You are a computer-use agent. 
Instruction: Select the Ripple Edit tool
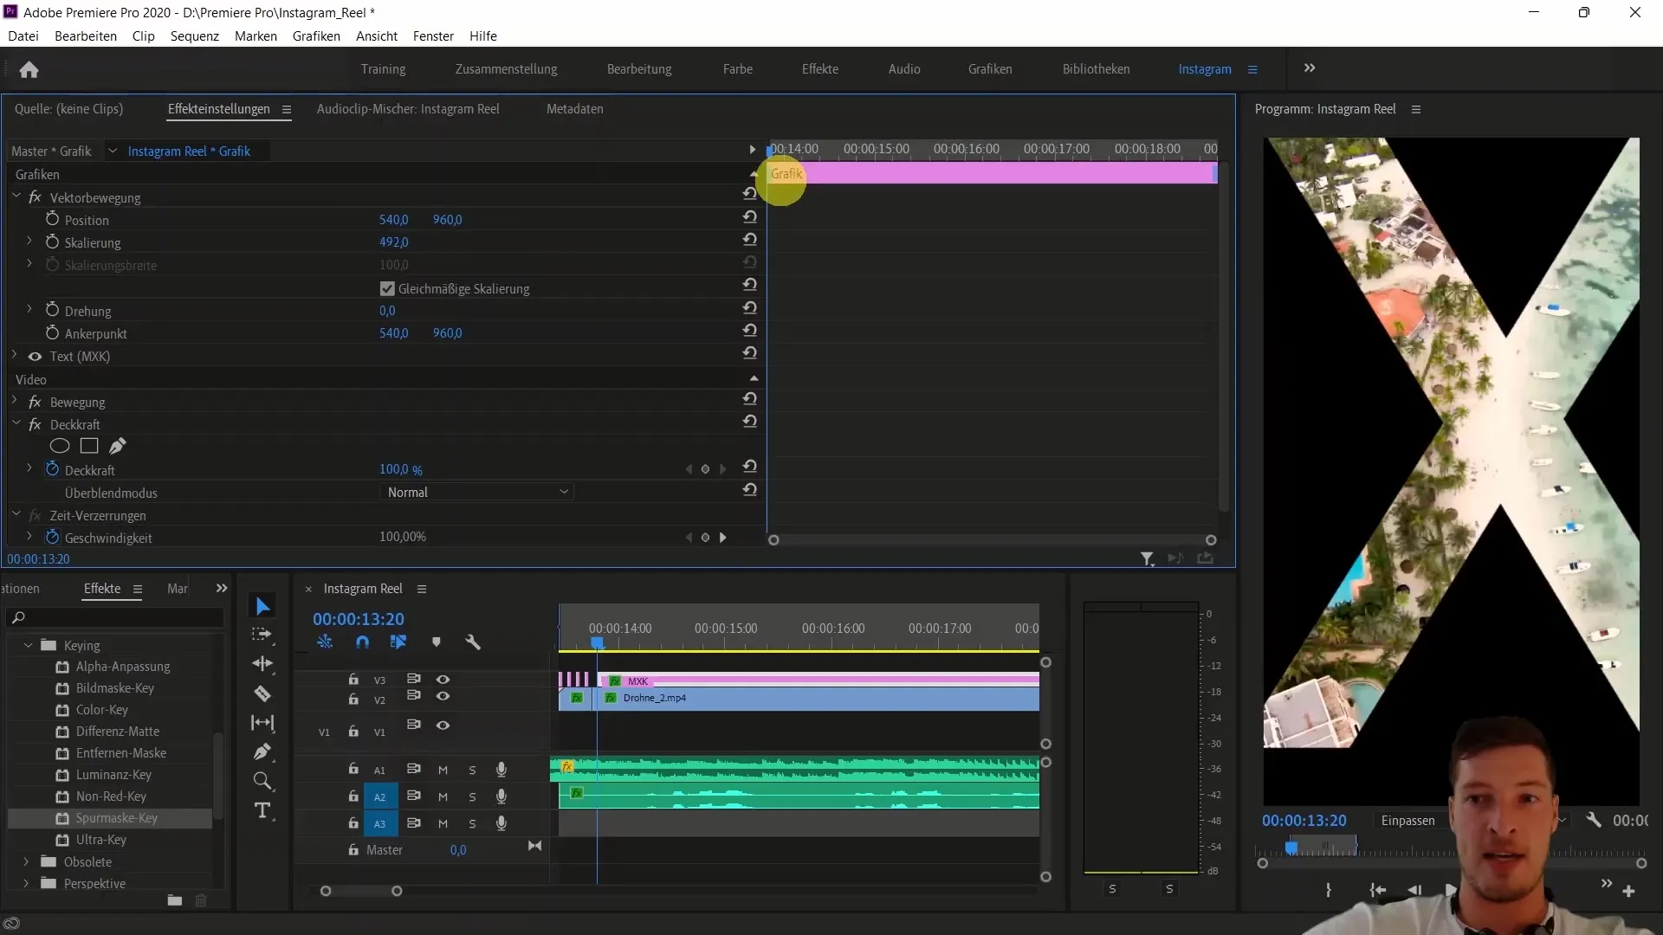coord(262,664)
